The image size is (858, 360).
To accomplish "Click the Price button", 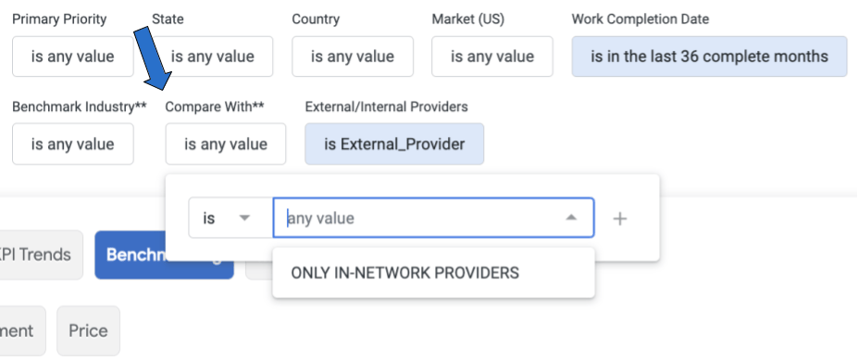I will tap(88, 330).
